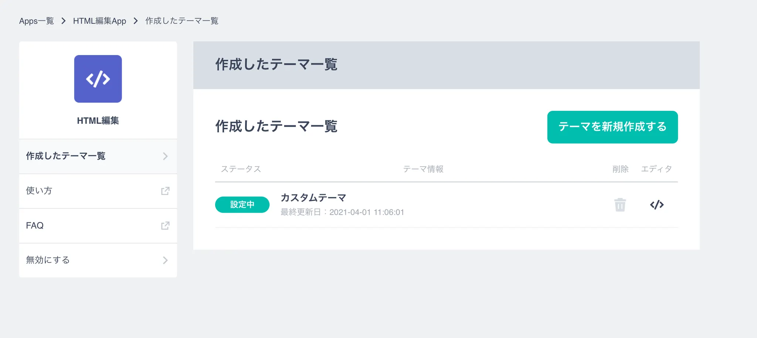757x338 pixels.
Task: Click the breadcrumb arrow after Apps一覧
Action: (64, 21)
